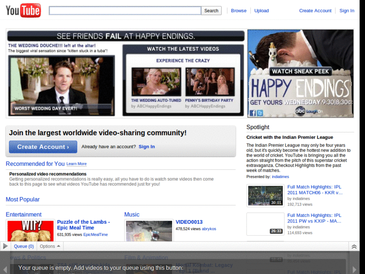Play the queue with the play arrow icon
The height and width of the screenshot is (274, 365).
[5, 246]
